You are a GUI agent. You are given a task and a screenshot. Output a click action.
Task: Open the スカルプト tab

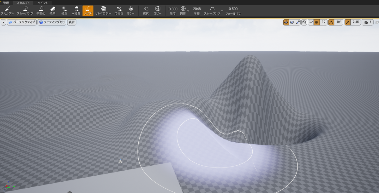[x=23, y=3]
